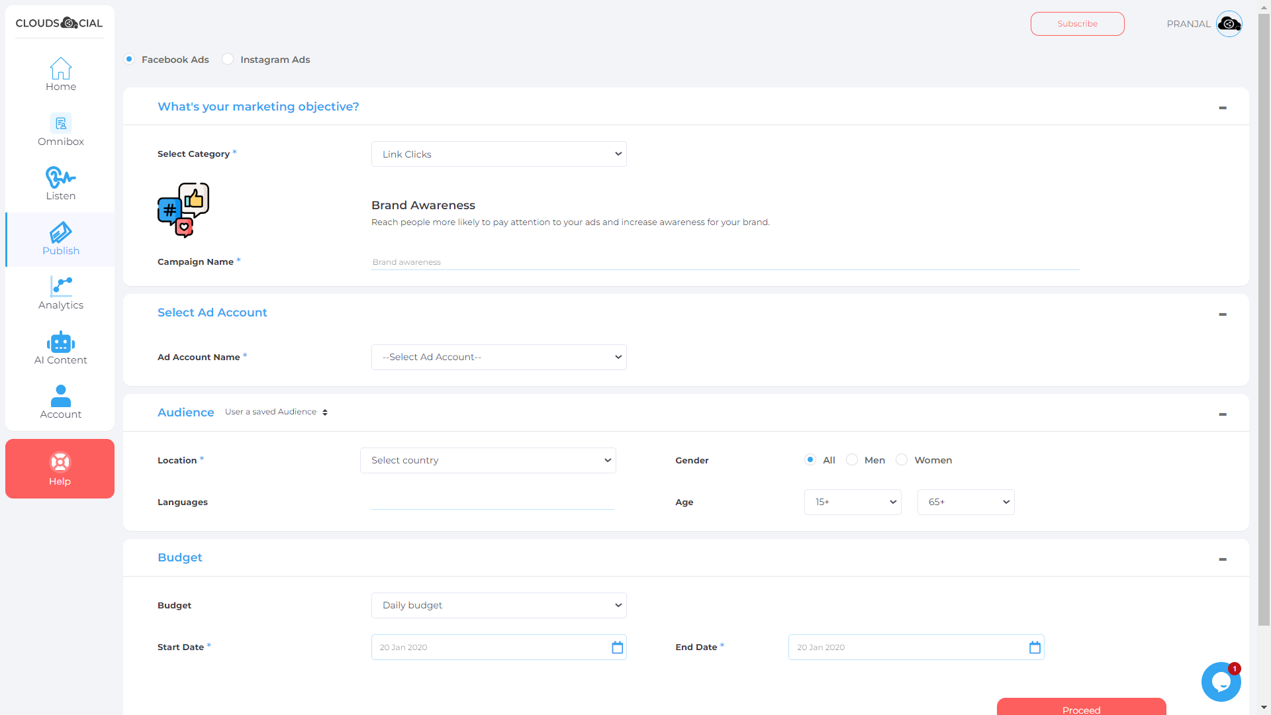This screenshot has width=1271, height=715.
Task: Open the Select country dropdown
Action: point(488,460)
